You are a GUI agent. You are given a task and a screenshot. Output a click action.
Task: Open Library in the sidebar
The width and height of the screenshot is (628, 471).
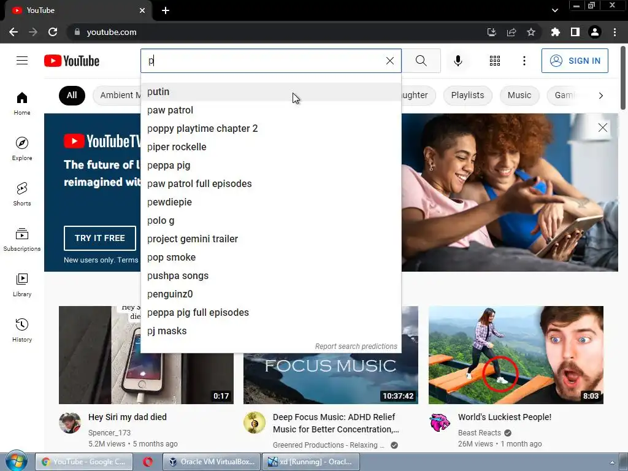[x=22, y=285]
